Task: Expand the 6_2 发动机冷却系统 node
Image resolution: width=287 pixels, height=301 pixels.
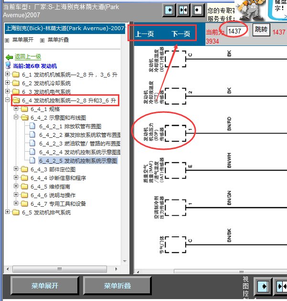Action: tap(7, 82)
